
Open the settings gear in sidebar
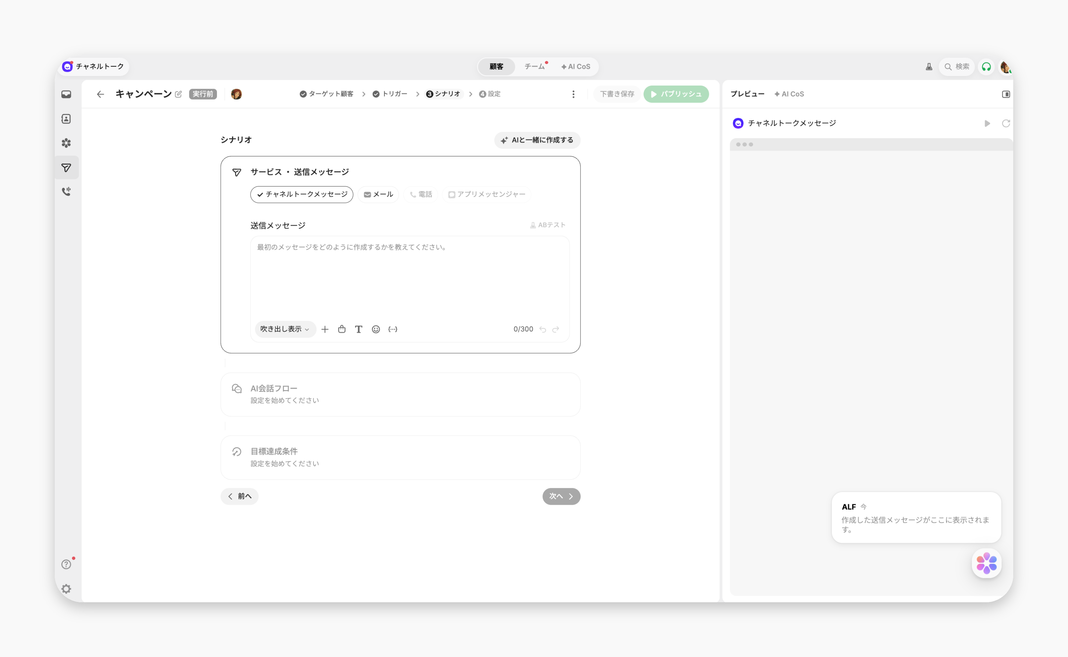pos(66,589)
